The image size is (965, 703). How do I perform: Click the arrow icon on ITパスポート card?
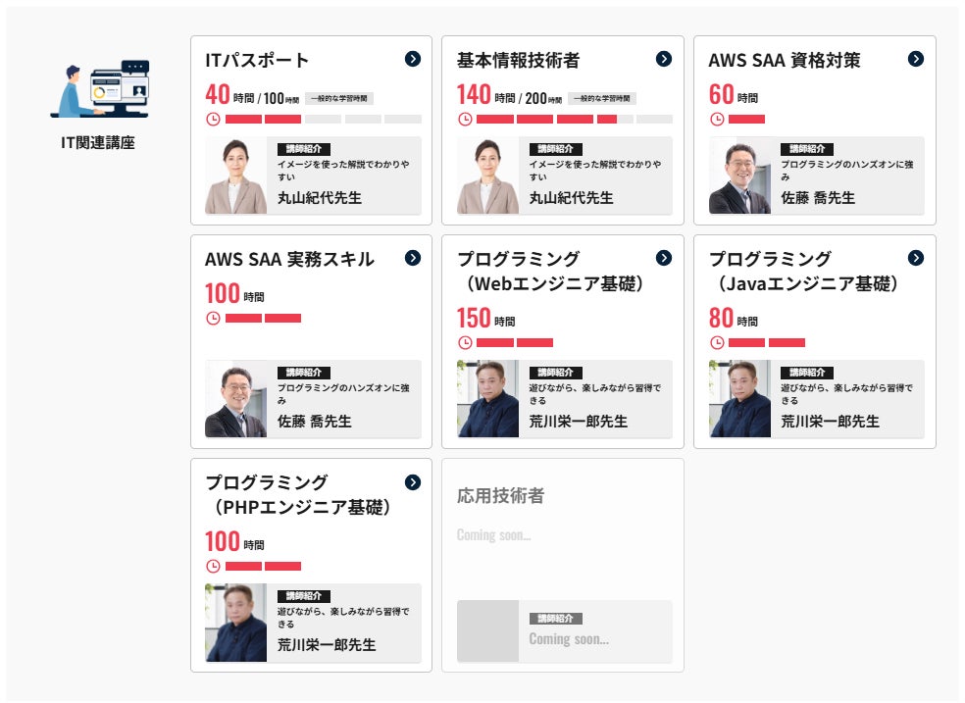point(412,59)
